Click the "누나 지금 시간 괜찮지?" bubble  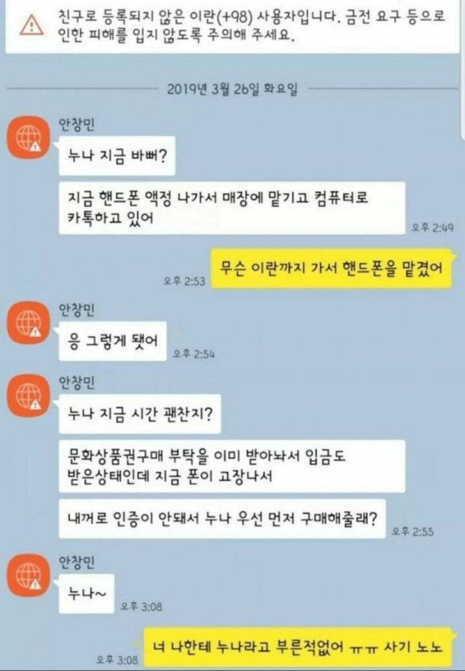click(140, 414)
